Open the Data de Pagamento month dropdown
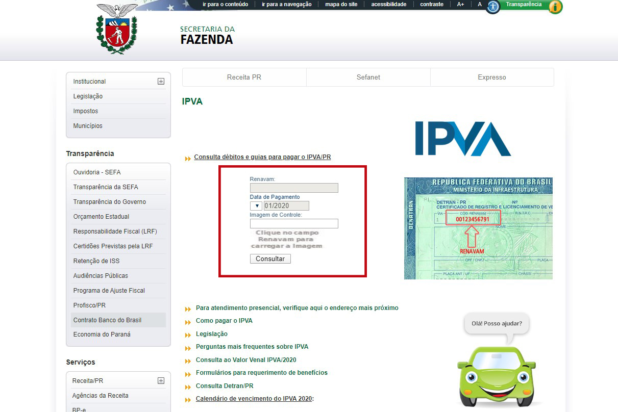Viewport: 618px width, 412px height. [256, 205]
